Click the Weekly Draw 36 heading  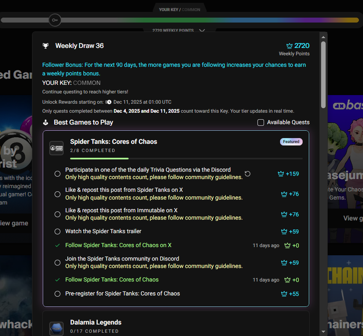point(79,46)
